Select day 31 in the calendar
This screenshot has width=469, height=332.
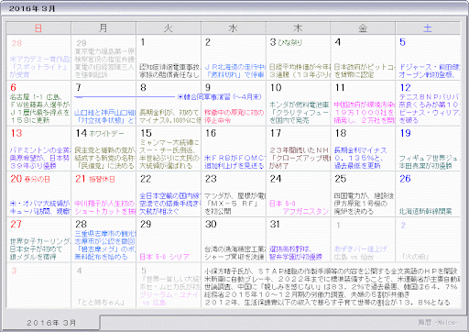(x=298, y=239)
